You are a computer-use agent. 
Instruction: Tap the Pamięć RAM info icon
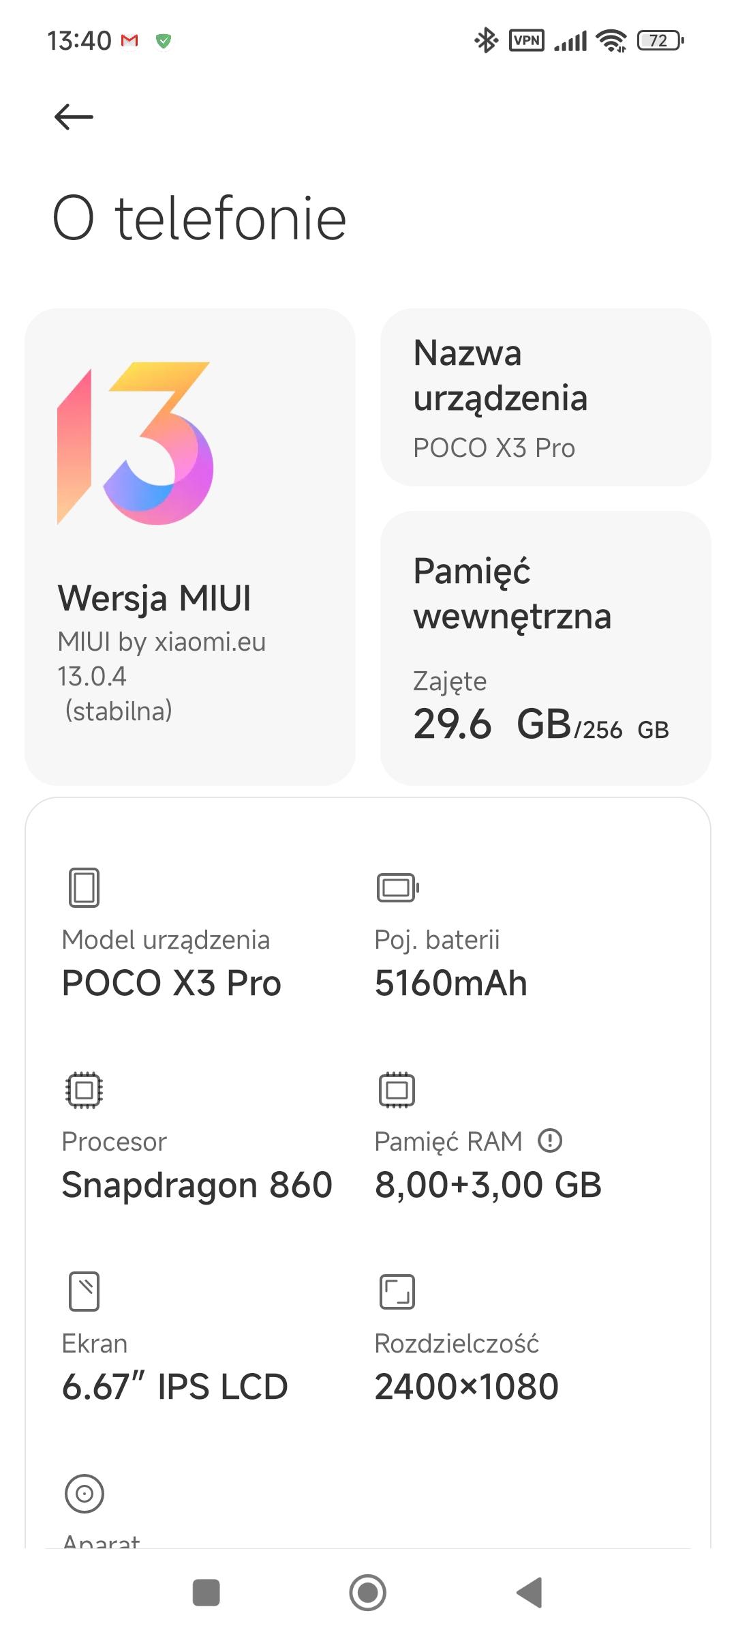[x=550, y=1140]
